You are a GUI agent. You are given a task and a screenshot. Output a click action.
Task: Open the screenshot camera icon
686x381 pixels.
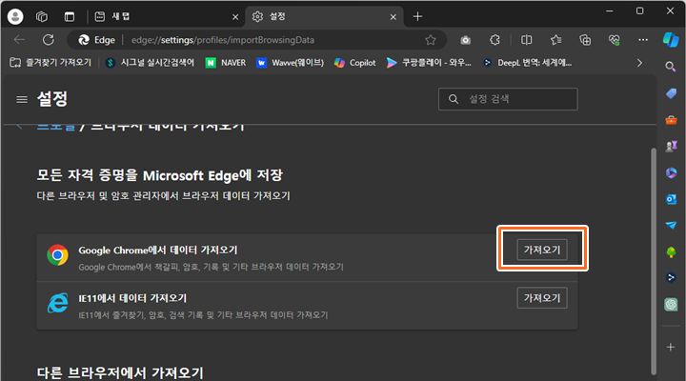[x=466, y=40]
